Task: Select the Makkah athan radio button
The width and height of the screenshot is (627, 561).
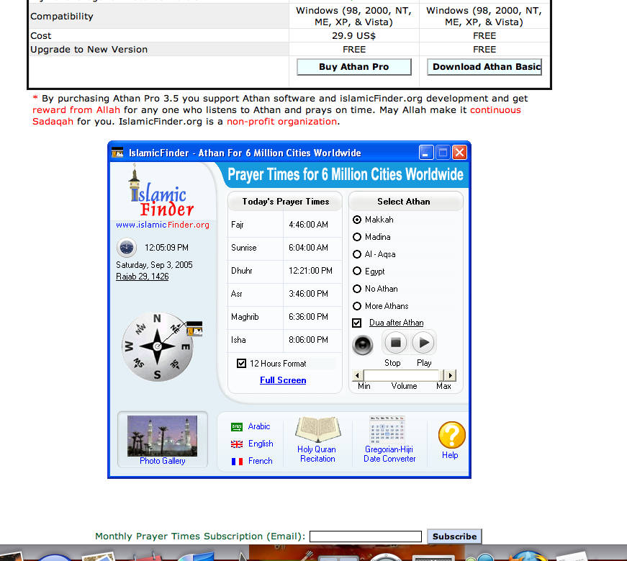Action: click(357, 220)
